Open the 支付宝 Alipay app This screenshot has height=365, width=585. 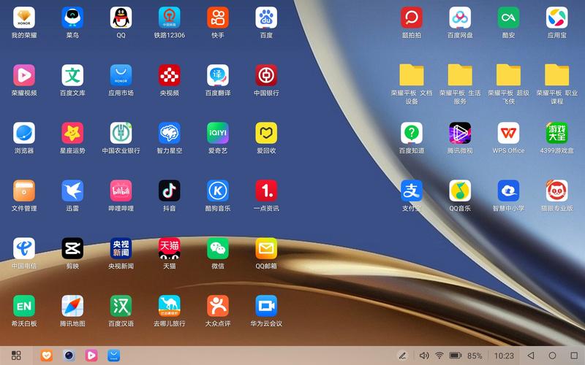point(412,191)
